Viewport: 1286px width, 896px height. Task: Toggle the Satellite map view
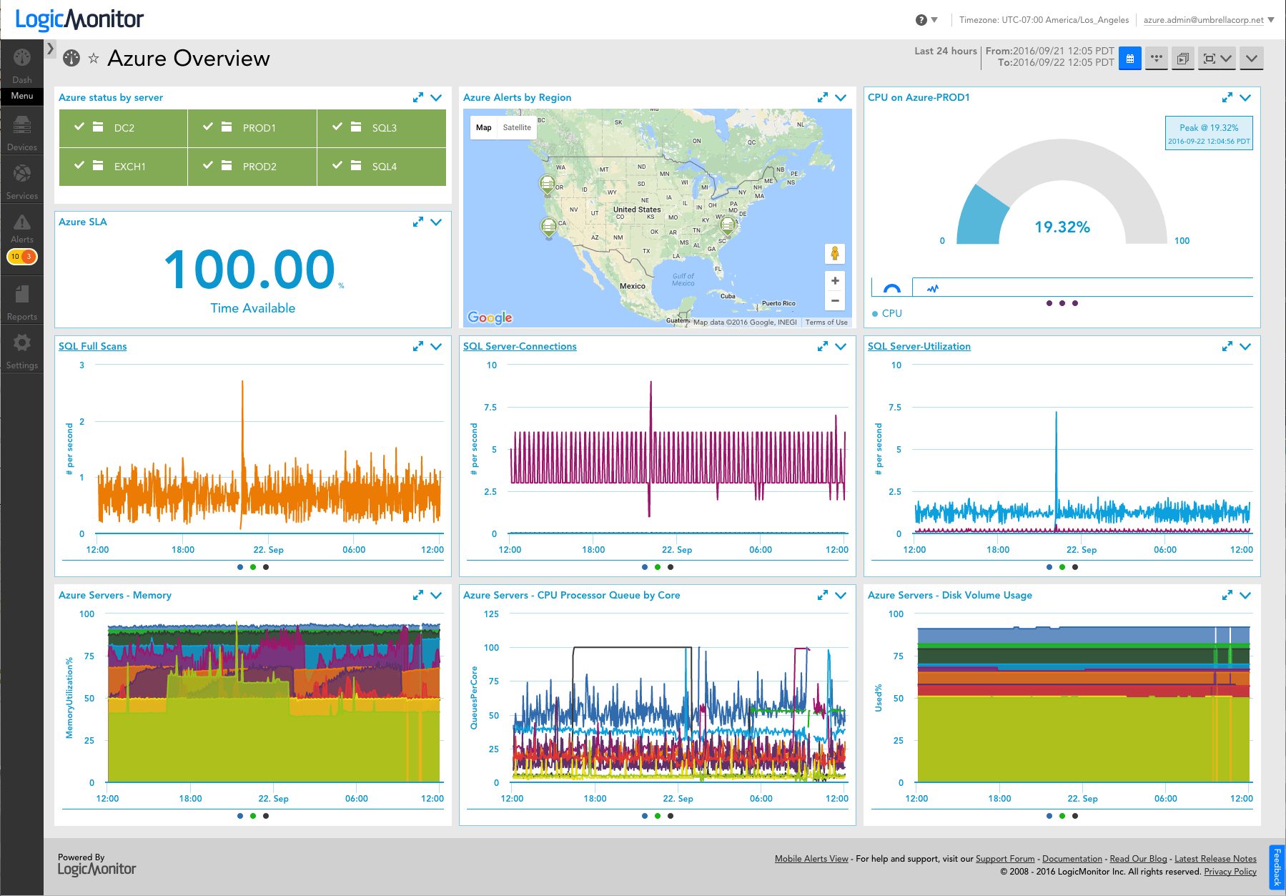point(517,127)
